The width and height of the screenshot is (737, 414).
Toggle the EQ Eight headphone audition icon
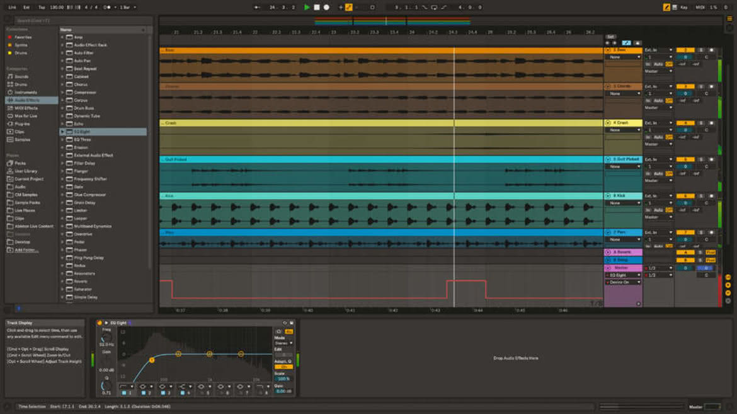tap(278, 331)
